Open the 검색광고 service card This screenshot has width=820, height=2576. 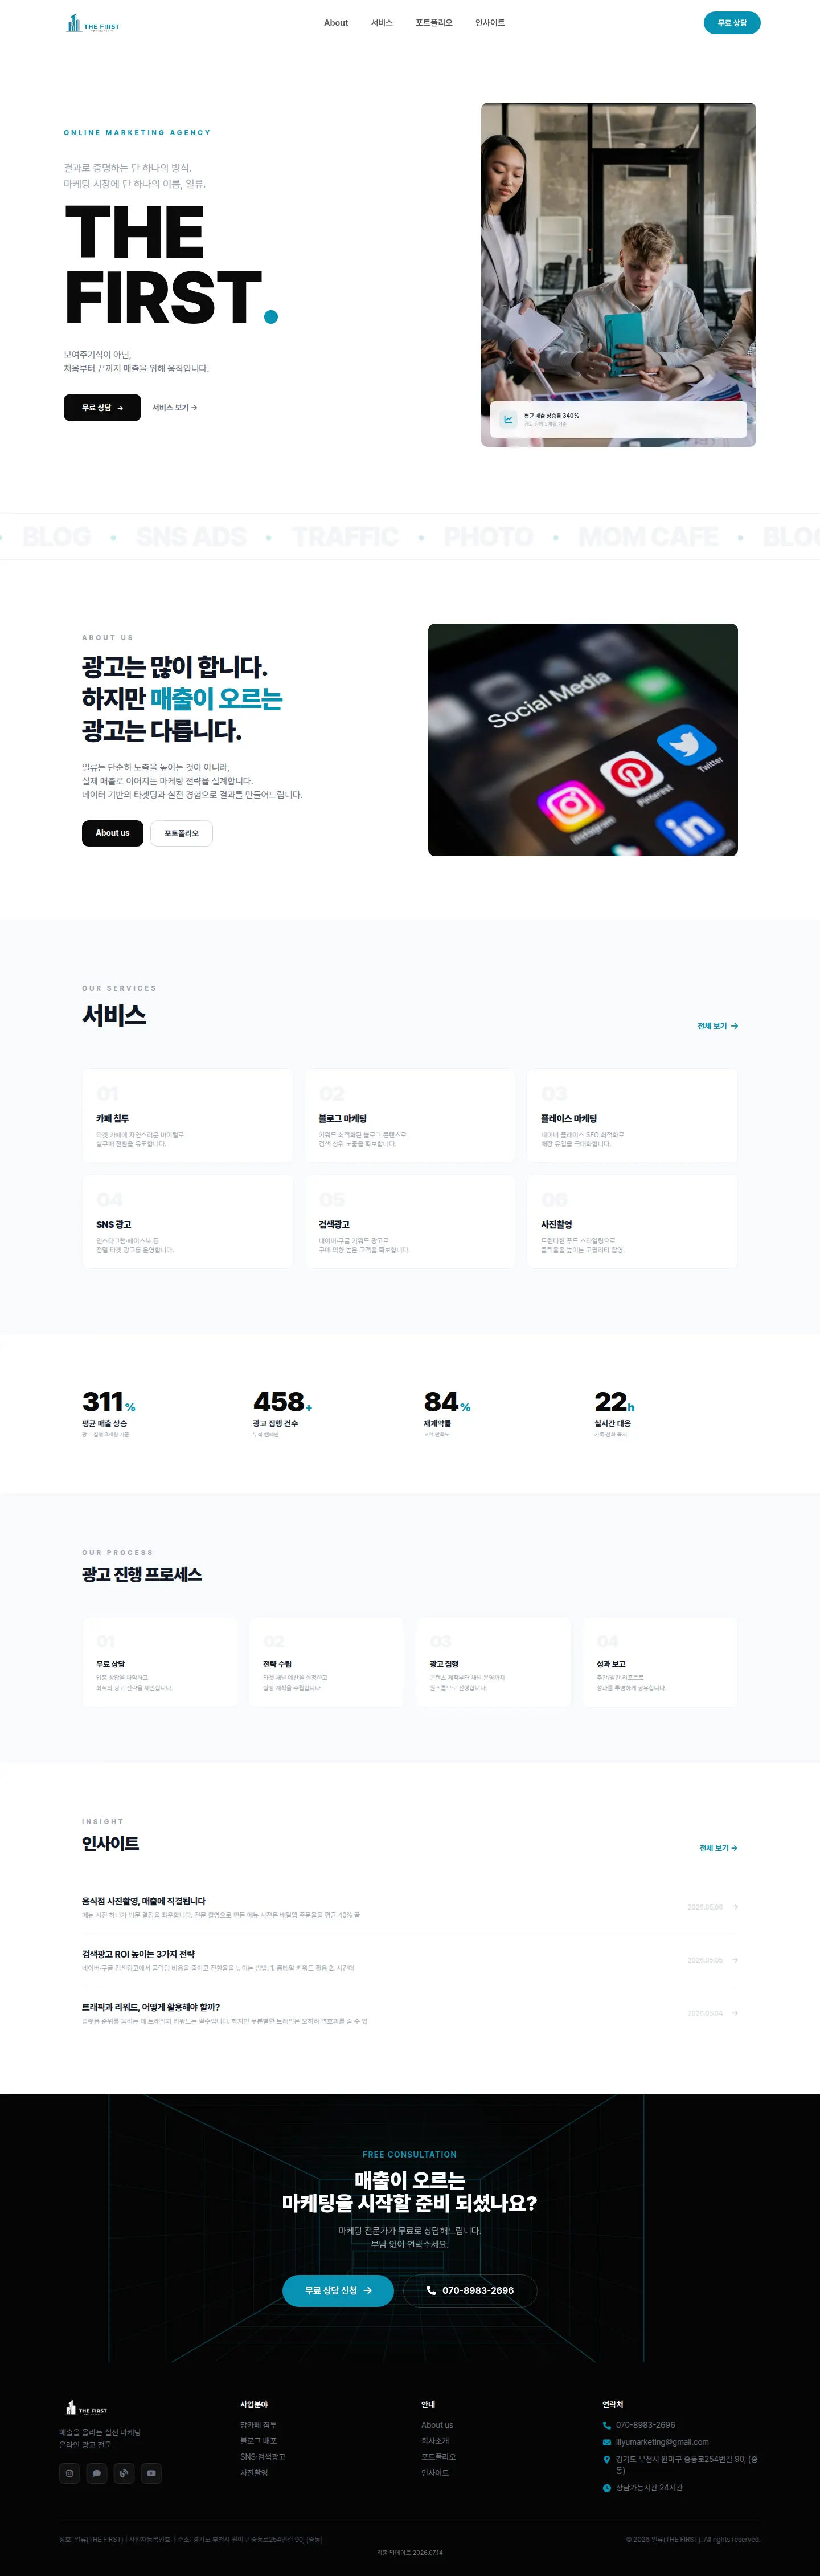pyautogui.click(x=409, y=1222)
